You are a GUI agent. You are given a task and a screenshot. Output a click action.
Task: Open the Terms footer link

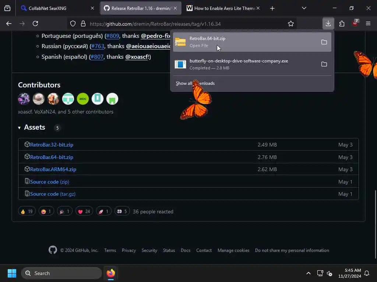tap(110, 250)
